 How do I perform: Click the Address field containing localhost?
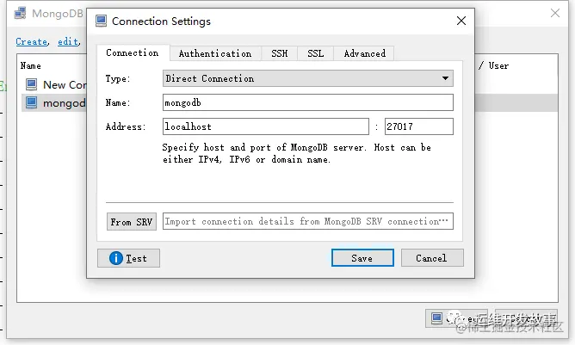point(265,126)
